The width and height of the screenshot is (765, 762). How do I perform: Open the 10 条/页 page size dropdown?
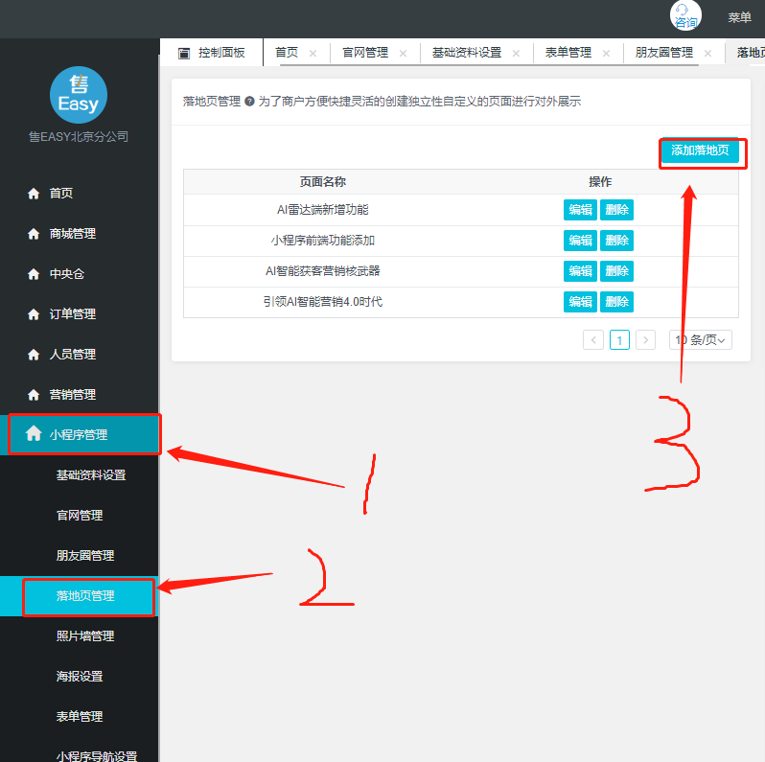701,340
